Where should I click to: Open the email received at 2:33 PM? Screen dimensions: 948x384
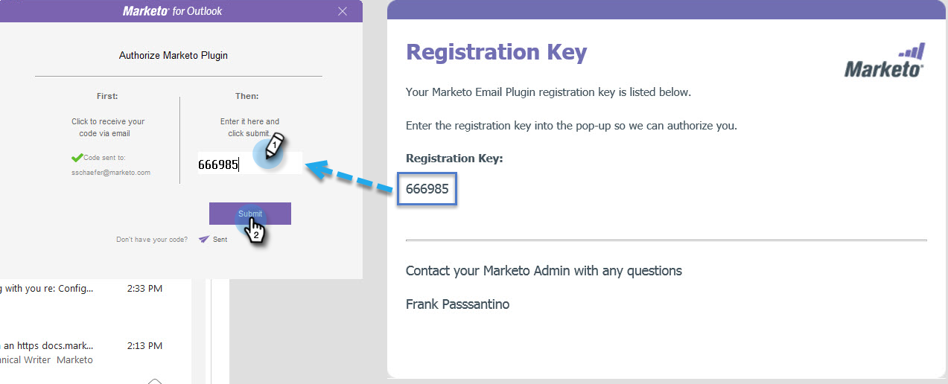point(82,289)
